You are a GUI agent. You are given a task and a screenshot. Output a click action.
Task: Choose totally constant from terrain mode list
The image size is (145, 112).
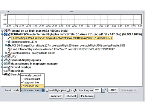(x=32, y=75)
